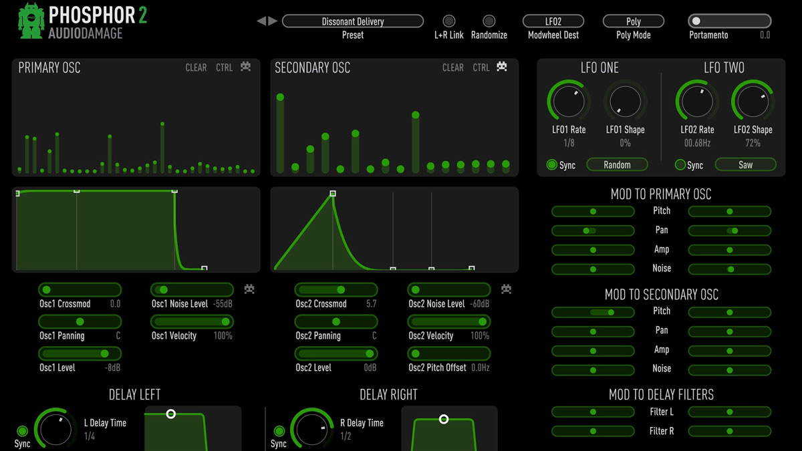
Task: Click the invader icon beside Osc1 Noise Level
Action: click(249, 289)
